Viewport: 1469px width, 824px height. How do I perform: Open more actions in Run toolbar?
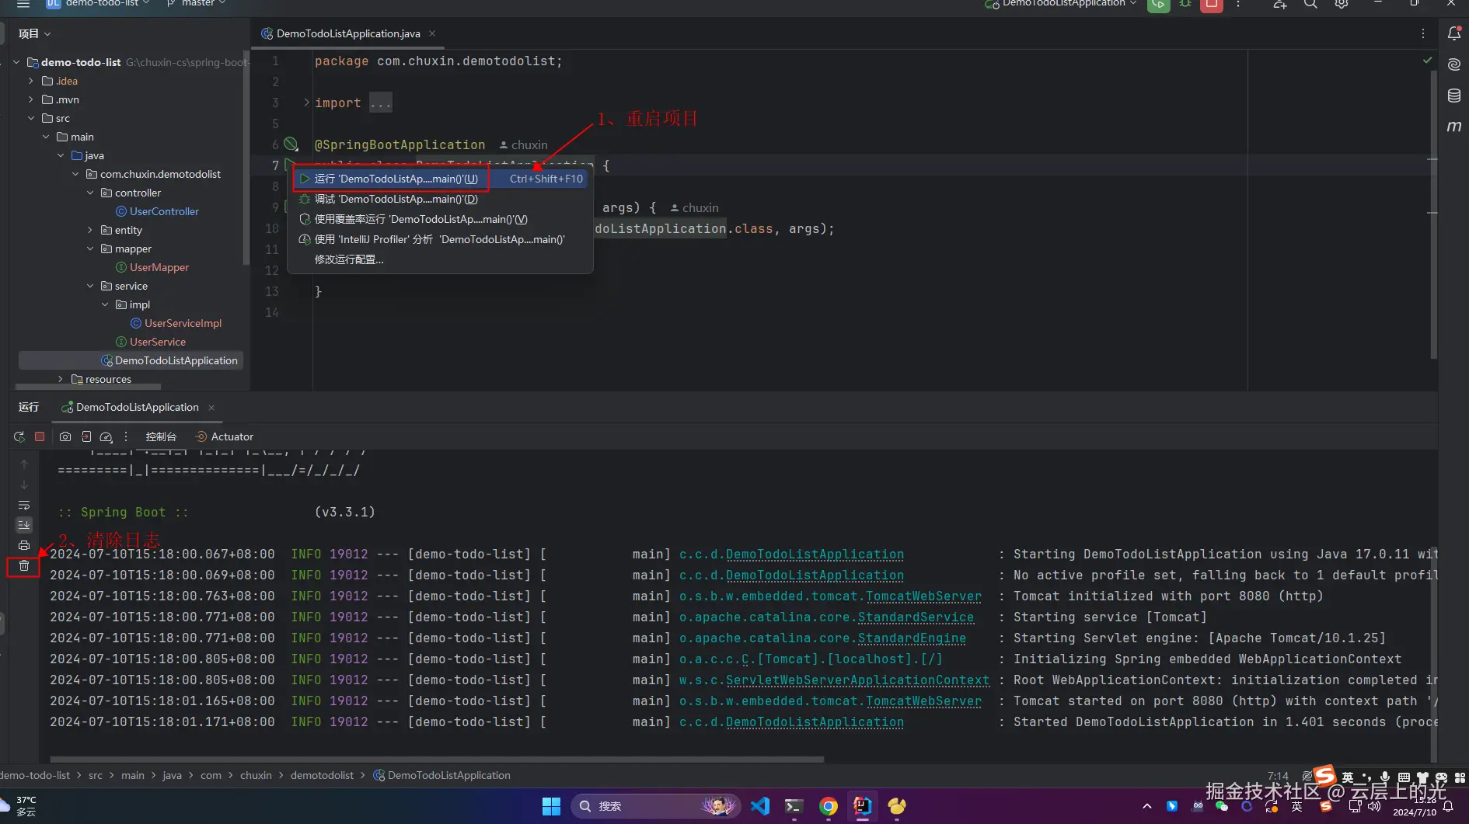[x=126, y=436]
